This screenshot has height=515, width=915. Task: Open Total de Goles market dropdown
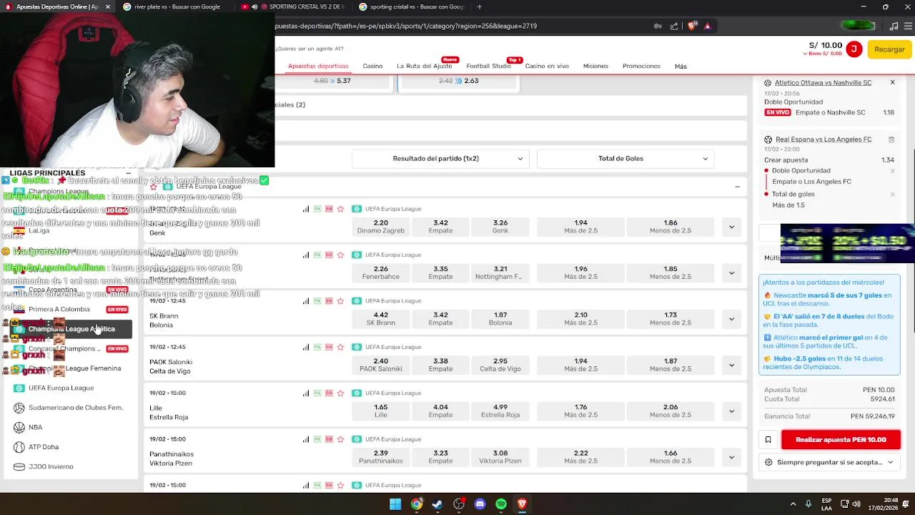tap(625, 159)
